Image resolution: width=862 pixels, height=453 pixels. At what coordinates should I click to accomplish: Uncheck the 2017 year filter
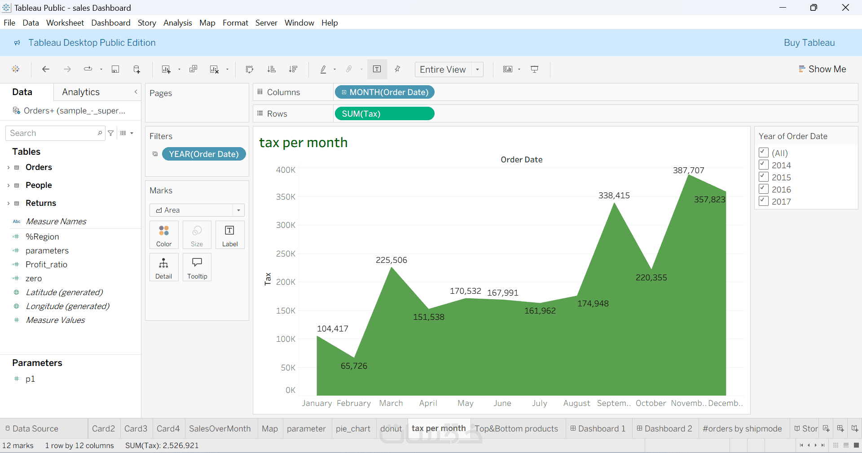point(763,201)
